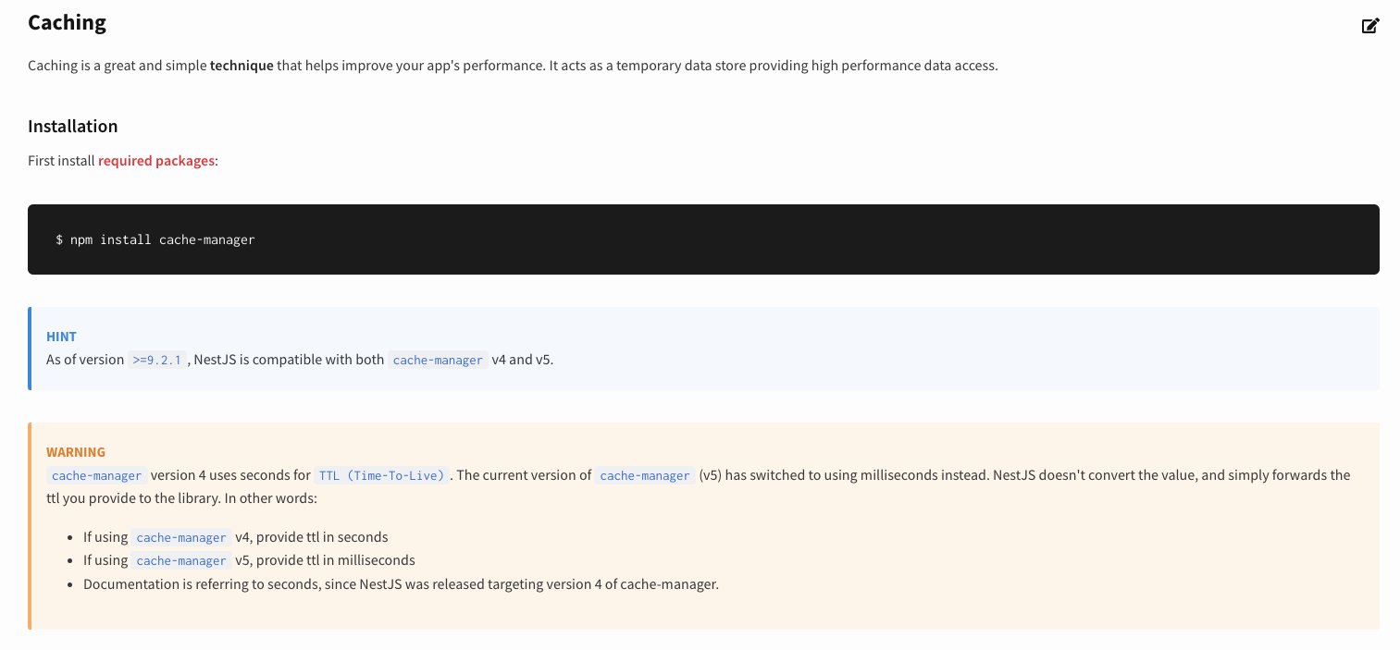Click the TTL (Time-To-Live) code tag
Viewport: 1400px width, 650px height.
(x=382, y=475)
